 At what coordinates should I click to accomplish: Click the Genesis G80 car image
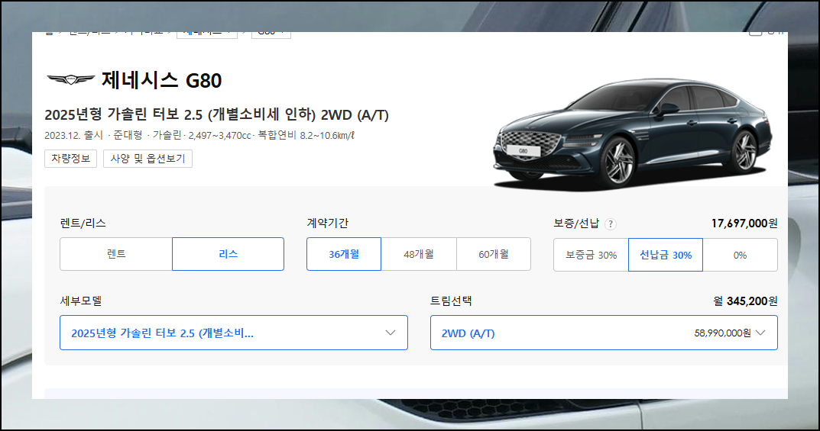633,134
